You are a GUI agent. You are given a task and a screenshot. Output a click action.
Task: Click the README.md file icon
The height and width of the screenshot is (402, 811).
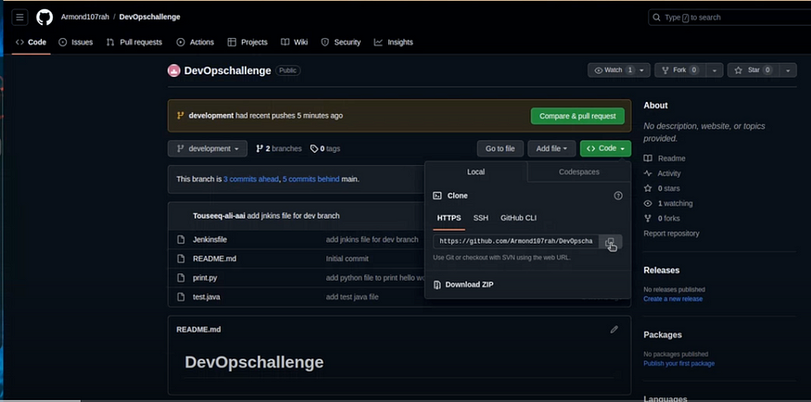click(181, 258)
